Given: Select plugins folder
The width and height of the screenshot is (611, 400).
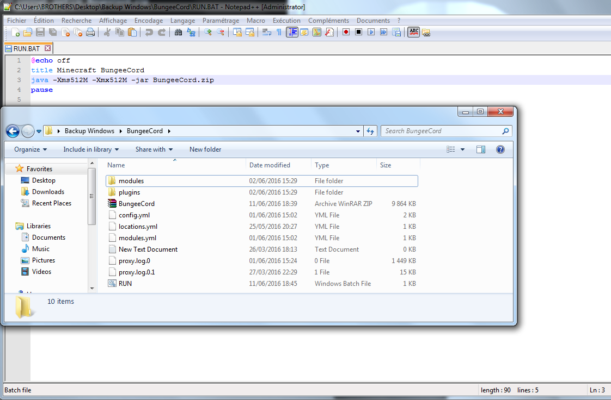Looking at the screenshot, I should point(261,192).
